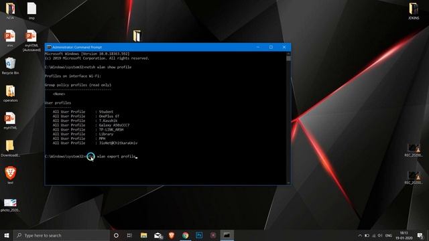The image size is (429, 241).
Task: Select the operators folder icon
Action: tap(11, 94)
